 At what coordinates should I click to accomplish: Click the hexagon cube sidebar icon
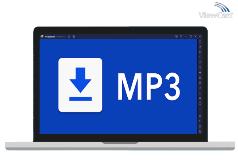[200, 98]
